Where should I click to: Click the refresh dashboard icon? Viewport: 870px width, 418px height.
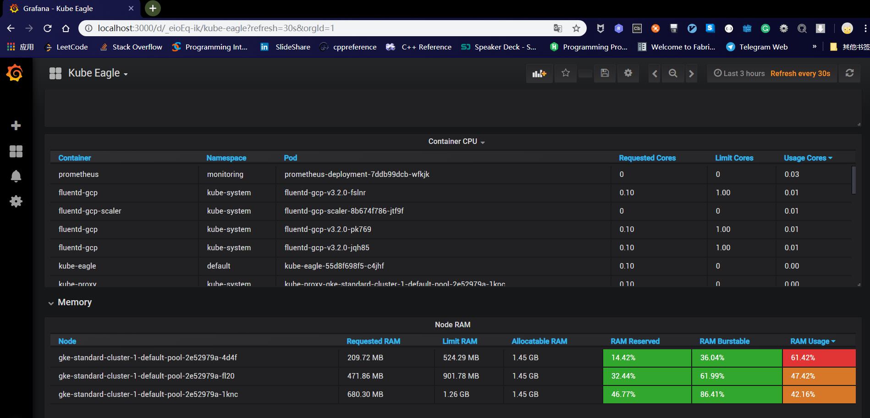click(x=849, y=73)
